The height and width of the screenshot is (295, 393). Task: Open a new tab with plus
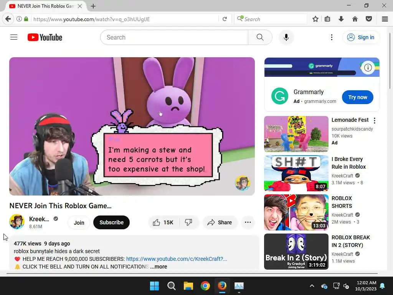point(93,6)
